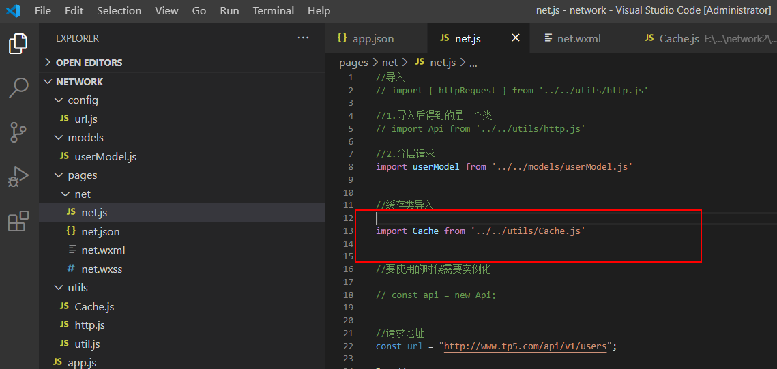Click the '//请求地址' comment on line 21

tap(400, 334)
